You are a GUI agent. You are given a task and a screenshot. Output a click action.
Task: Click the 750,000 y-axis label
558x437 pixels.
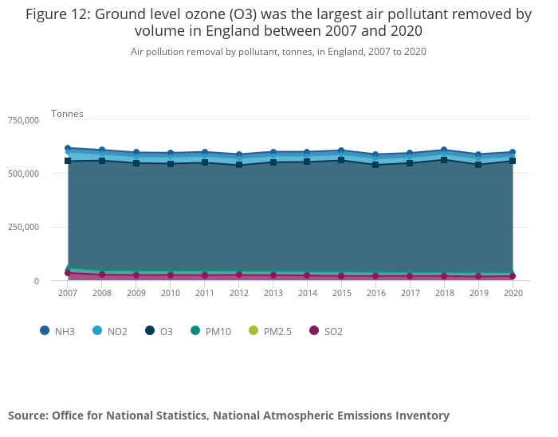tap(23, 120)
